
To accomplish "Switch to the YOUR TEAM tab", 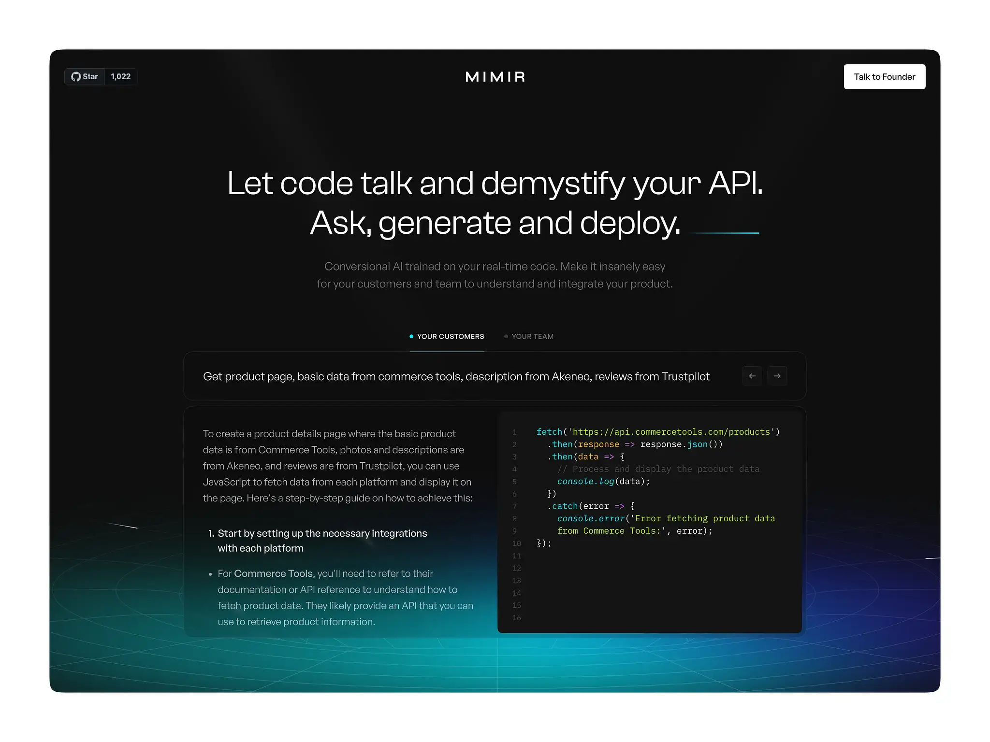I will (x=532, y=336).
